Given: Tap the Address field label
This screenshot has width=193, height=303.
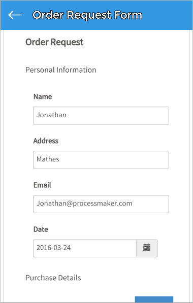Looking at the screenshot, I should click(46, 141).
